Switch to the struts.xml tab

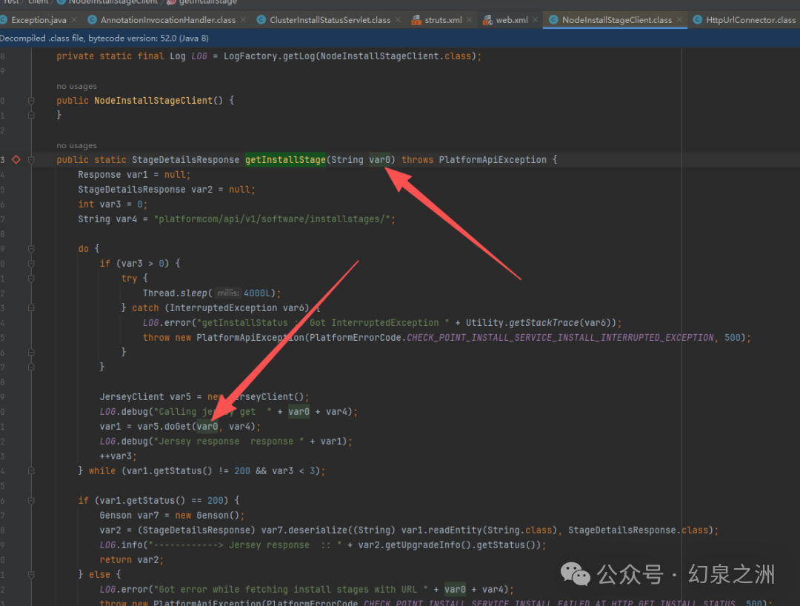click(x=443, y=20)
